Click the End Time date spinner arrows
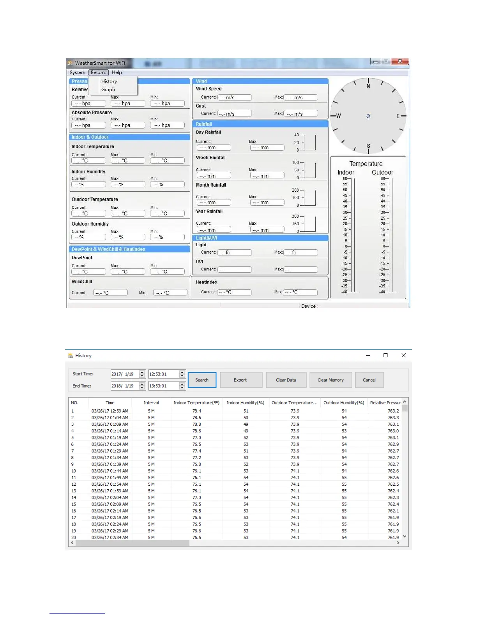The height and width of the screenshot is (617, 477). (x=142, y=386)
